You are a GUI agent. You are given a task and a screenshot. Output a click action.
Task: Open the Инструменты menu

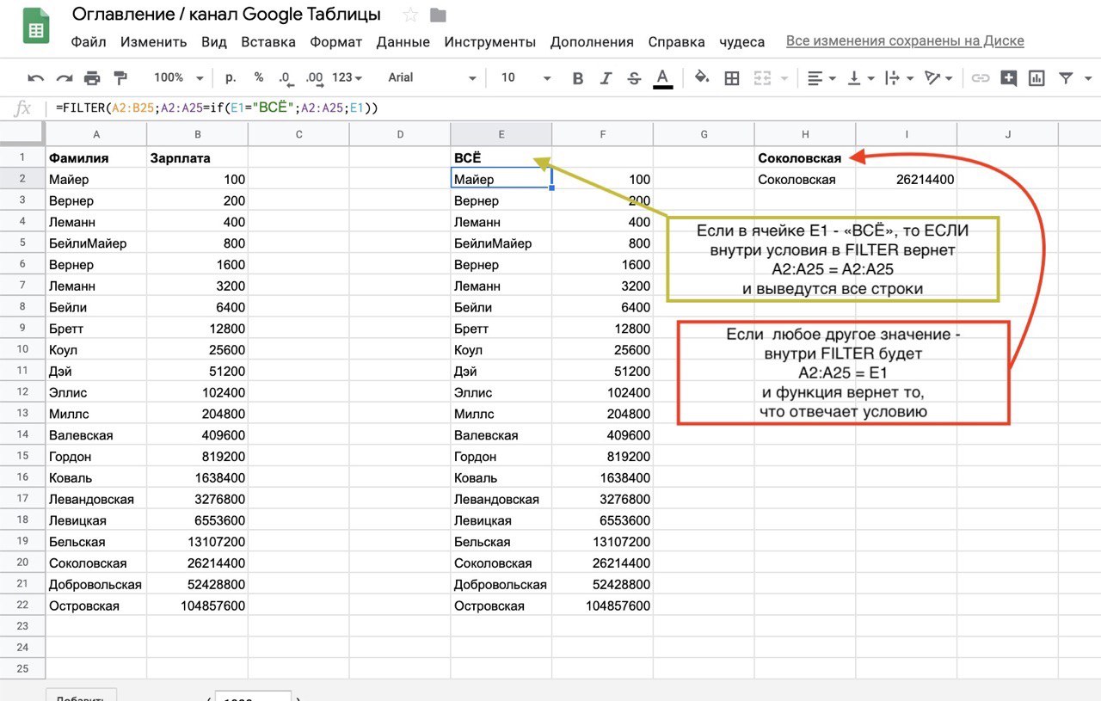coord(490,41)
